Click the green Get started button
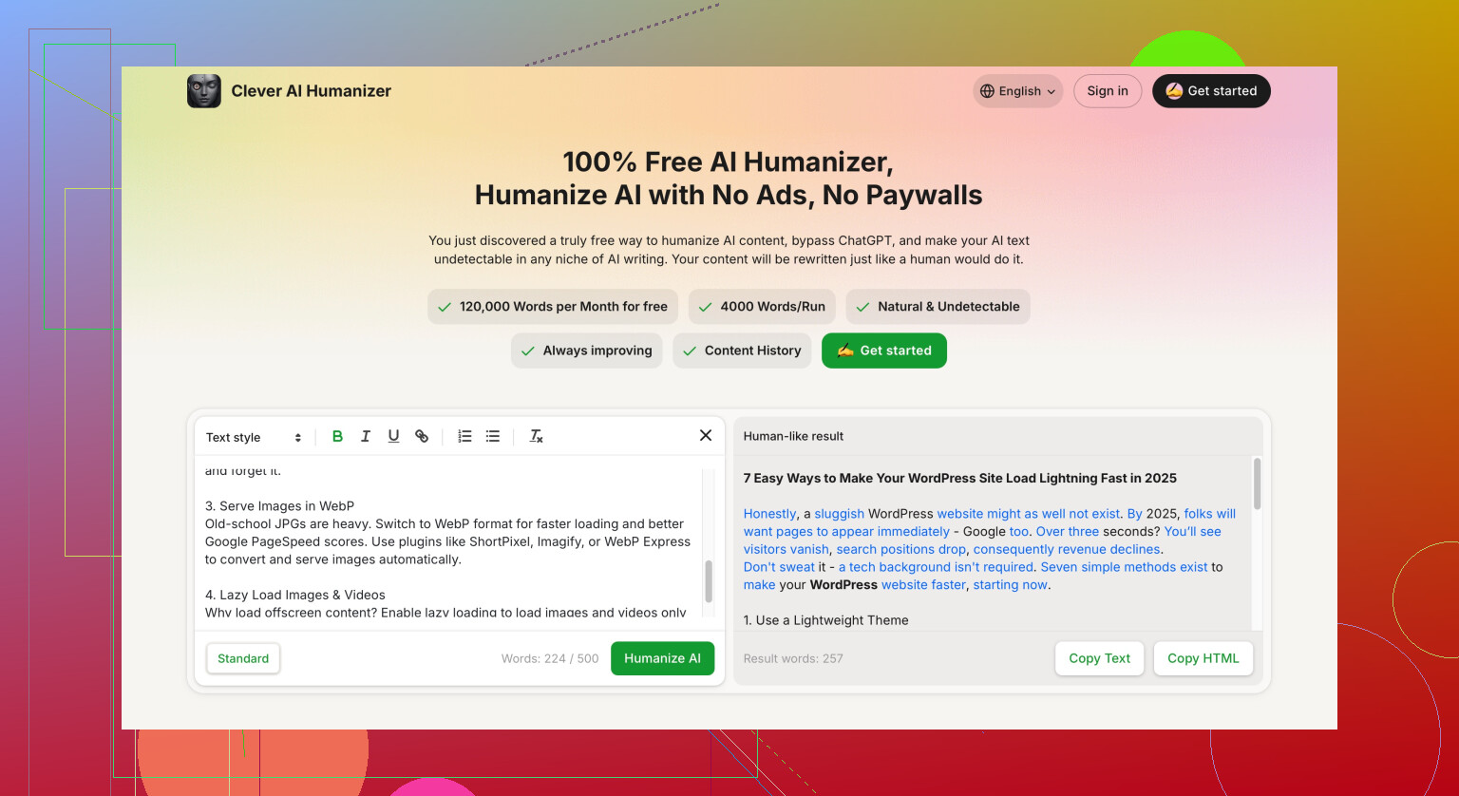This screenshot has width=1459, height=796. click(x=884, y=351)
